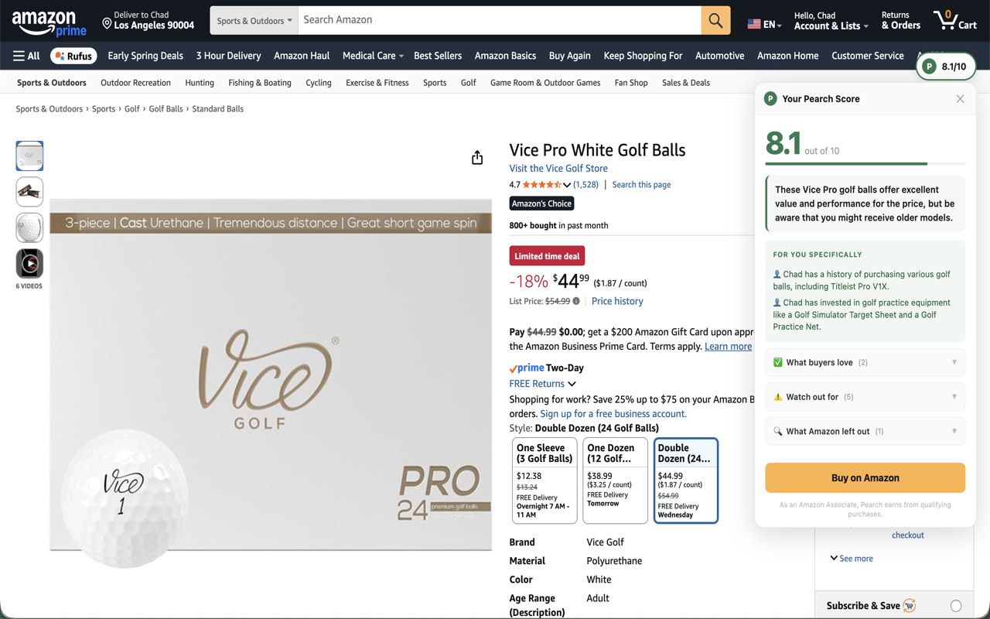Viewport: 990px width, 619px height.
Task: Open the Rufus assistant button
Action: pos(73,56)
